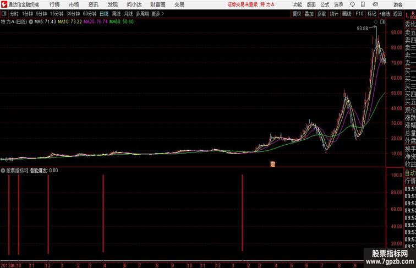The width and height of the screenshot is (416, 268).
Task: Switch to the 周线 period tab
Action: coord(116,14)
